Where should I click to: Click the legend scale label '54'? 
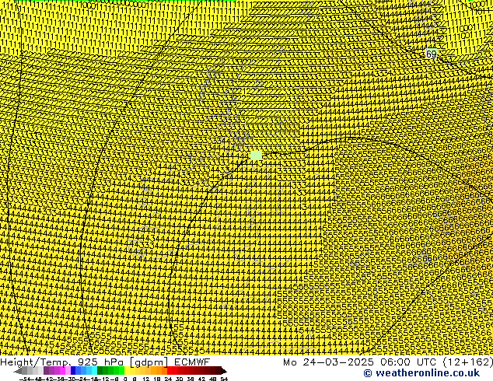tap(224, 379)
